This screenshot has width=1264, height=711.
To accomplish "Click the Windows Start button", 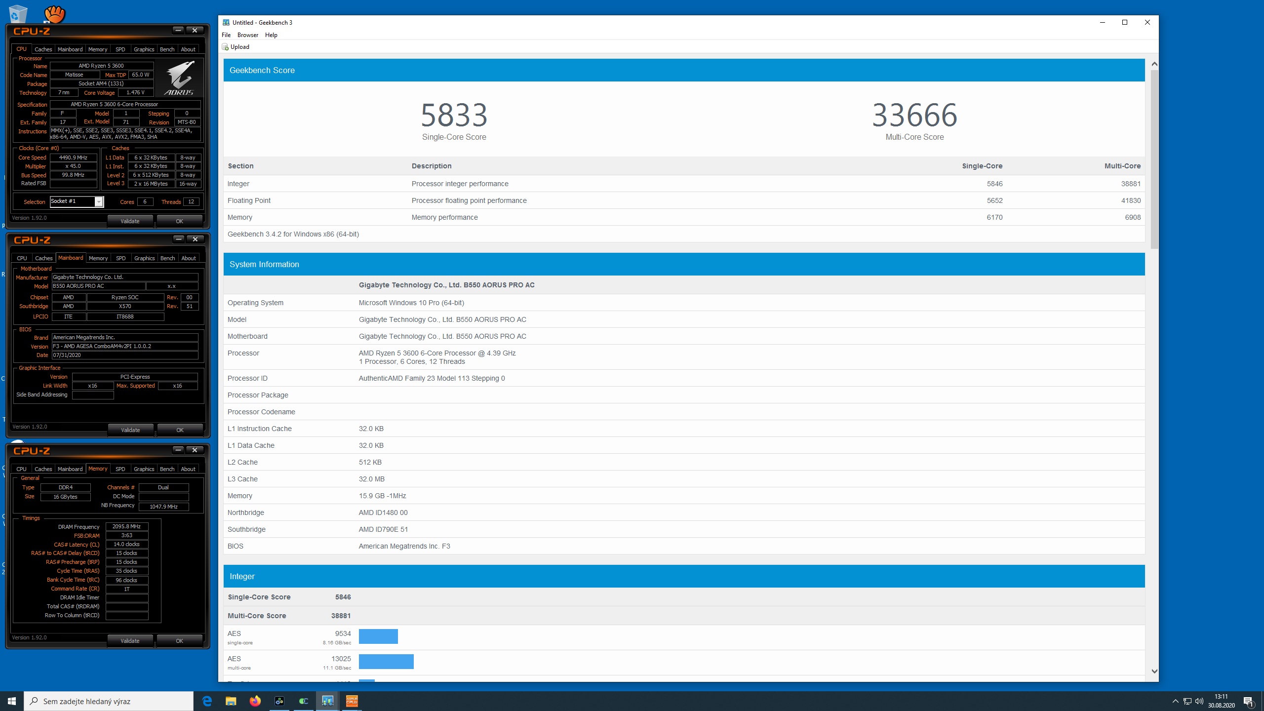I will coord(12,701).
